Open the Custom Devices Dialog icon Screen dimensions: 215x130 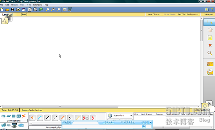(x=70, y=10)
